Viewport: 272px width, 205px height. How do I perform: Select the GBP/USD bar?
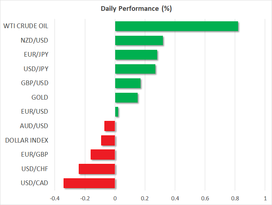click(128, 83)
